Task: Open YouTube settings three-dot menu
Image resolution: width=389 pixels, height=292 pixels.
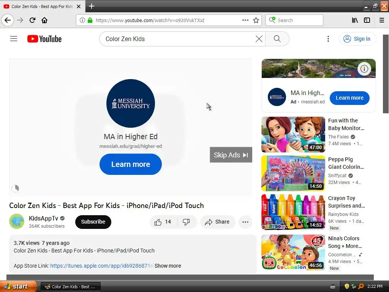Action: [328, 39]
